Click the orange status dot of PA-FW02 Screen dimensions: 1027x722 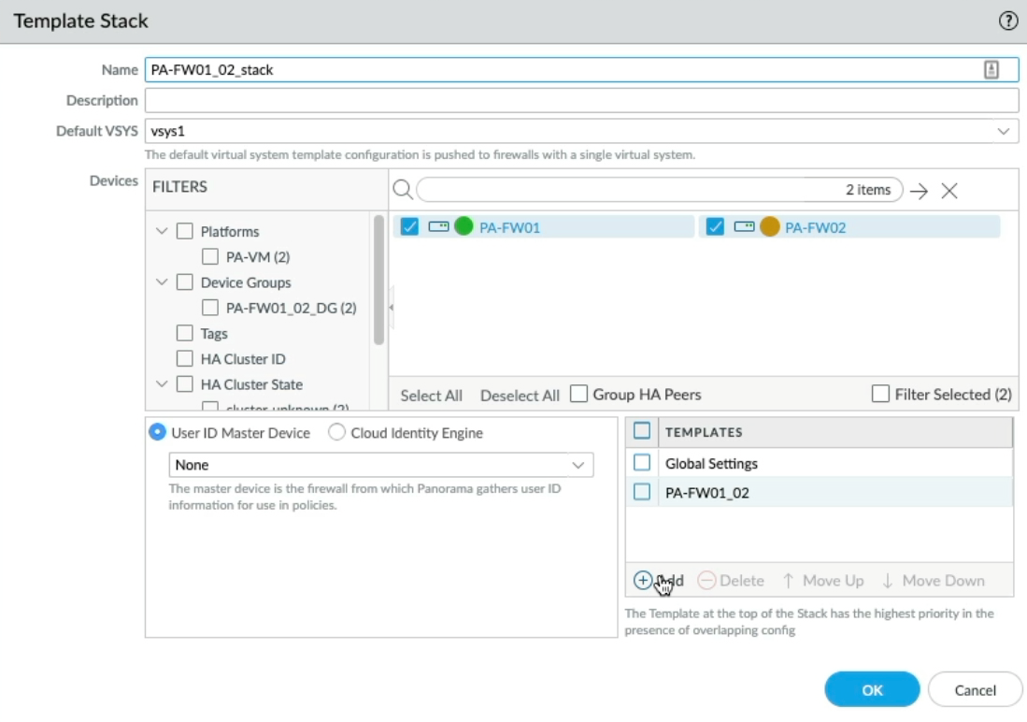(770, 226)
